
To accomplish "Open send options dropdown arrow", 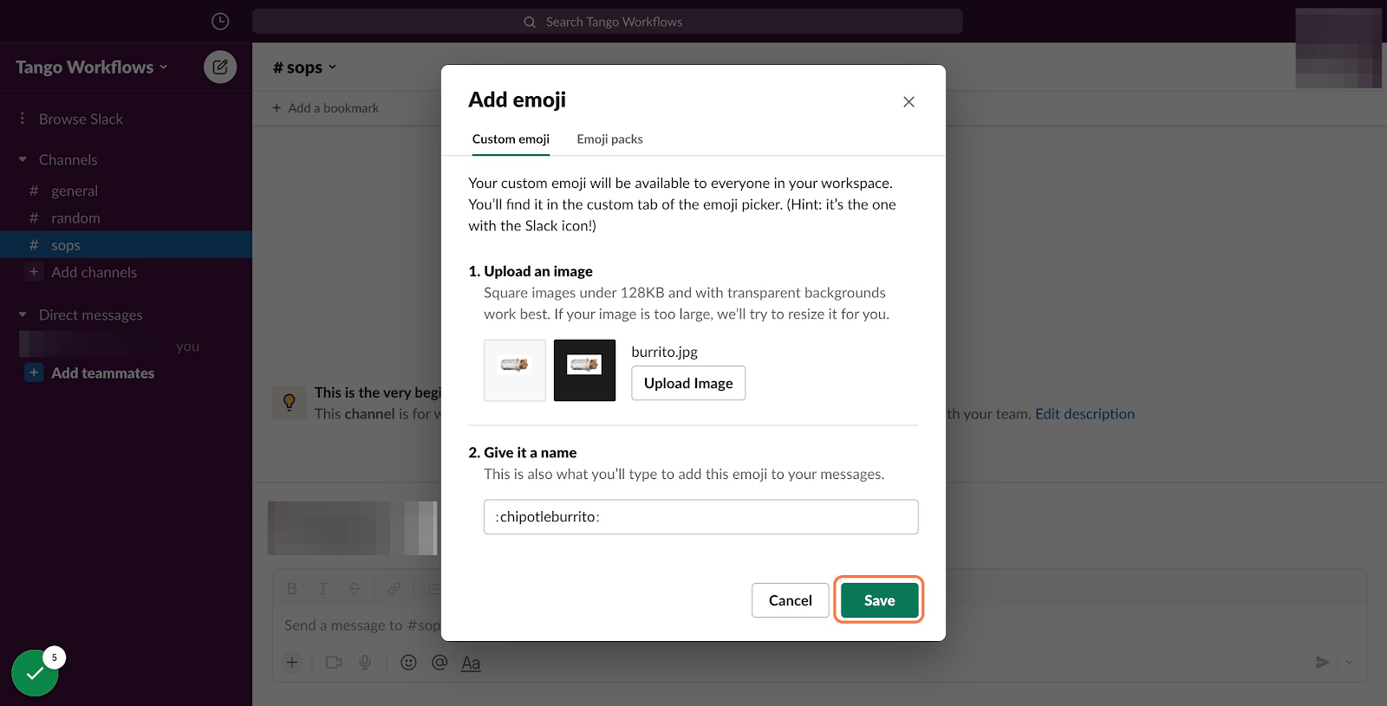I will click(x=1350, y=663).
